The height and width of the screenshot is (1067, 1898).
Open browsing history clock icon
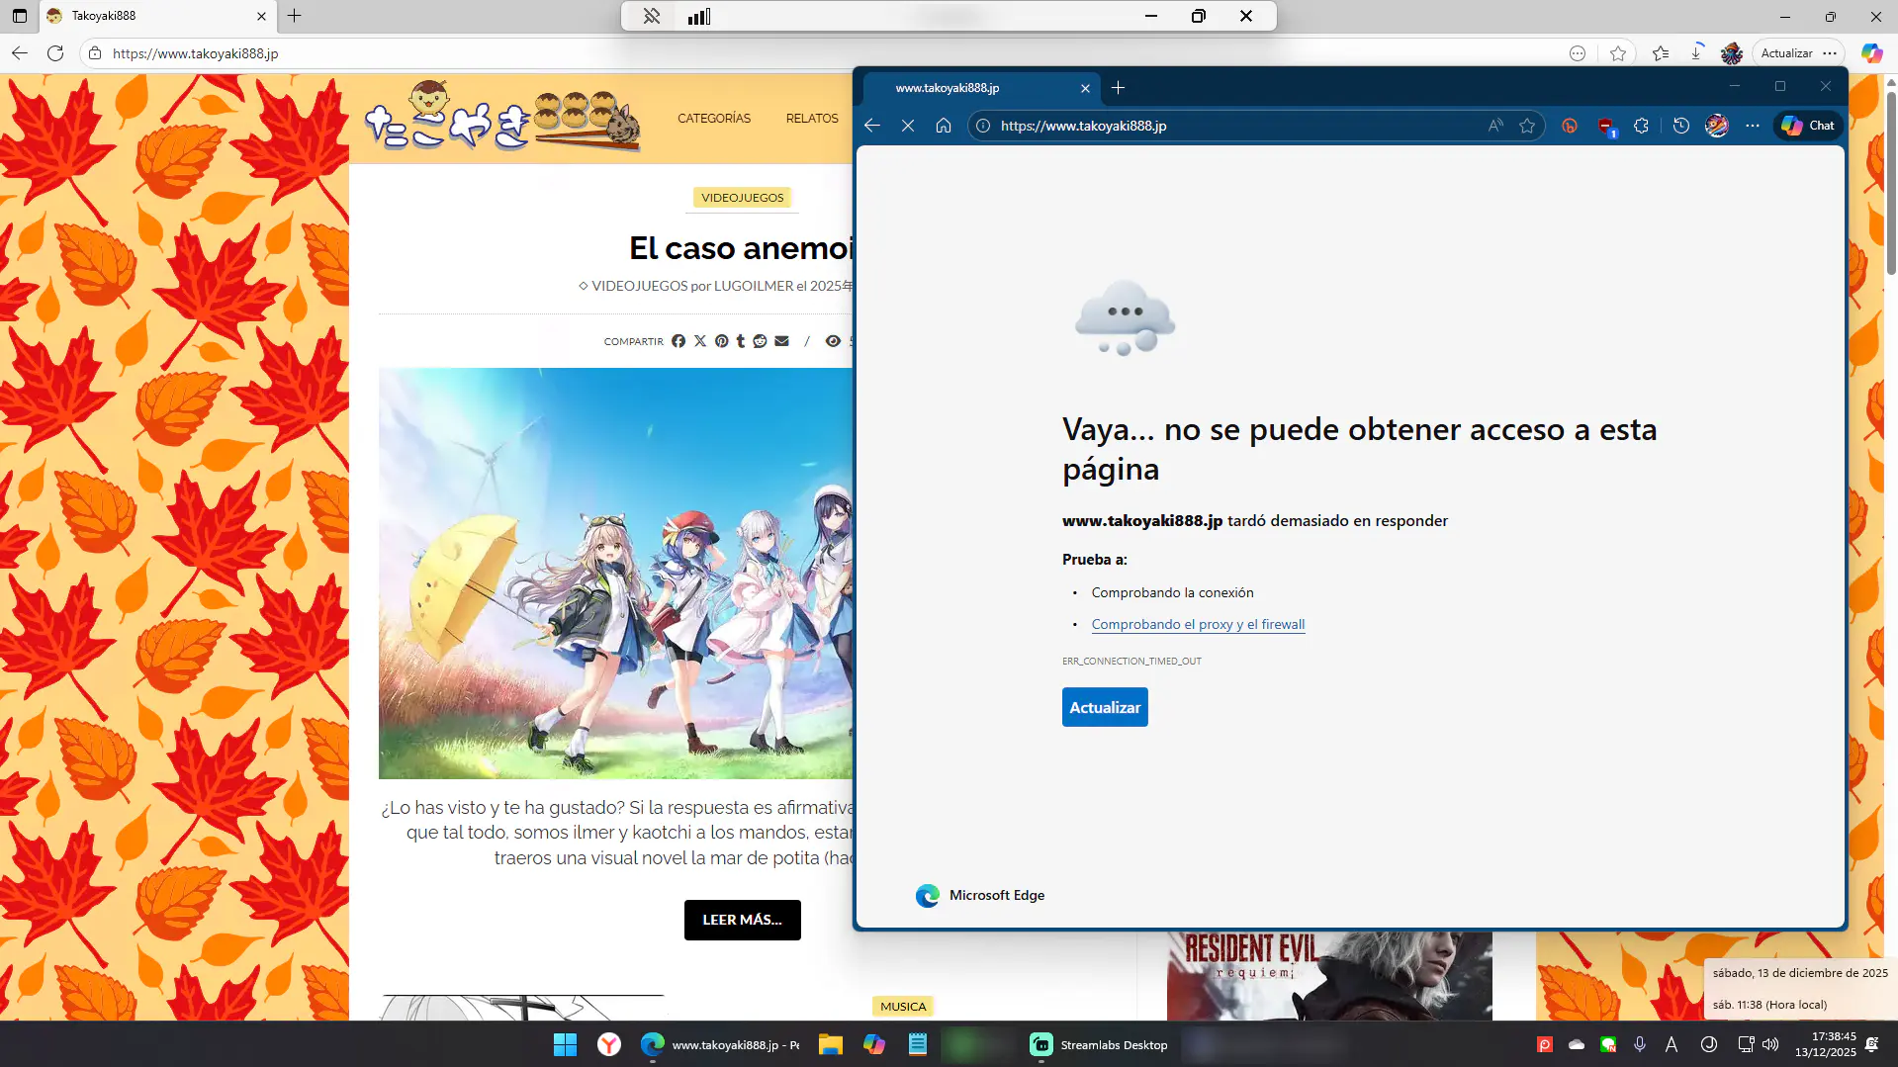click(x=1680, y=126)
